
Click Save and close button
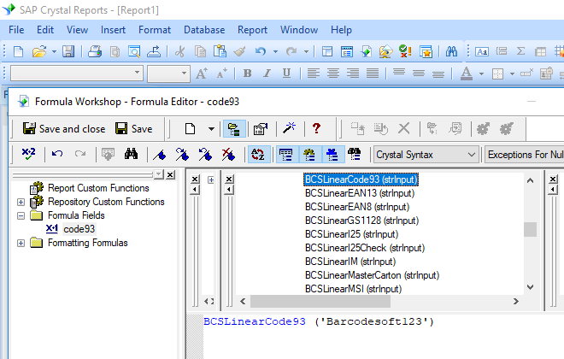(64, 128)
